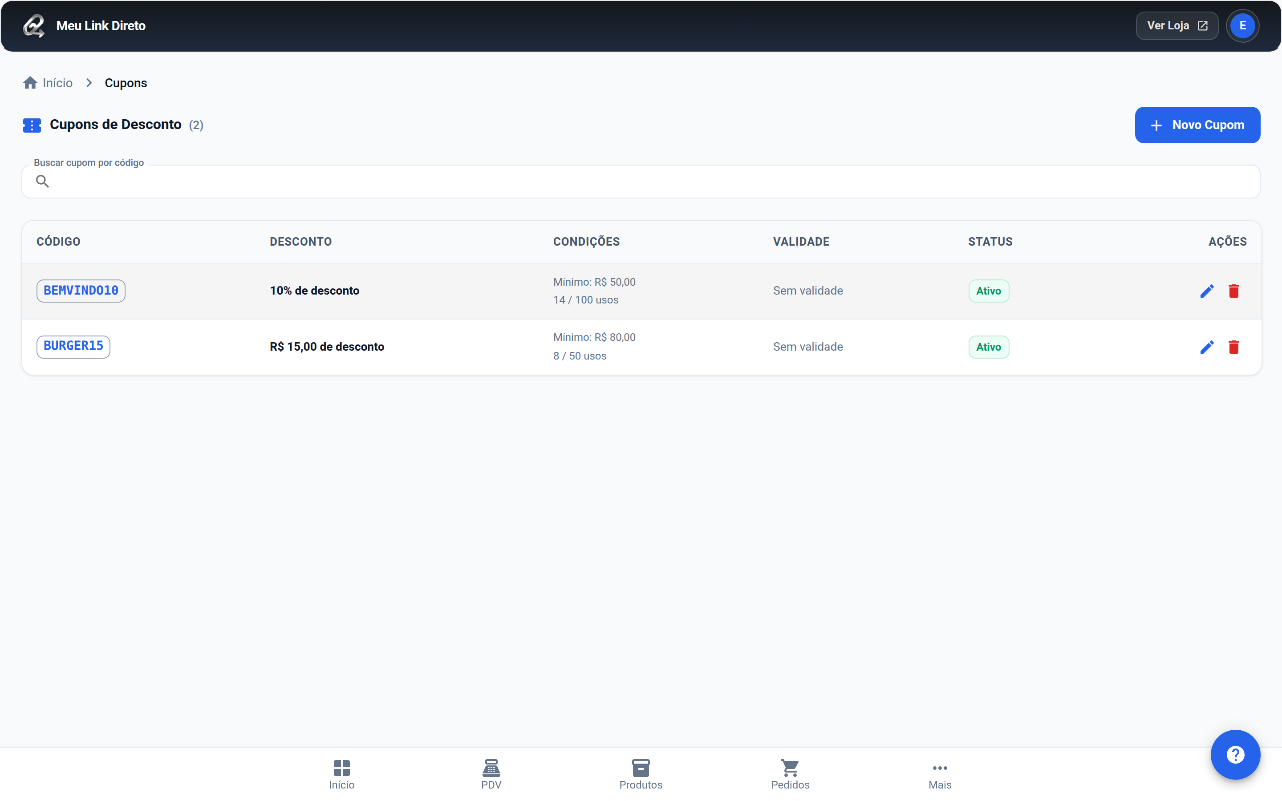Create a new coupon with Novo Cupom
Viewport: 1282px width, 801px height.
tap(1197, 125)
